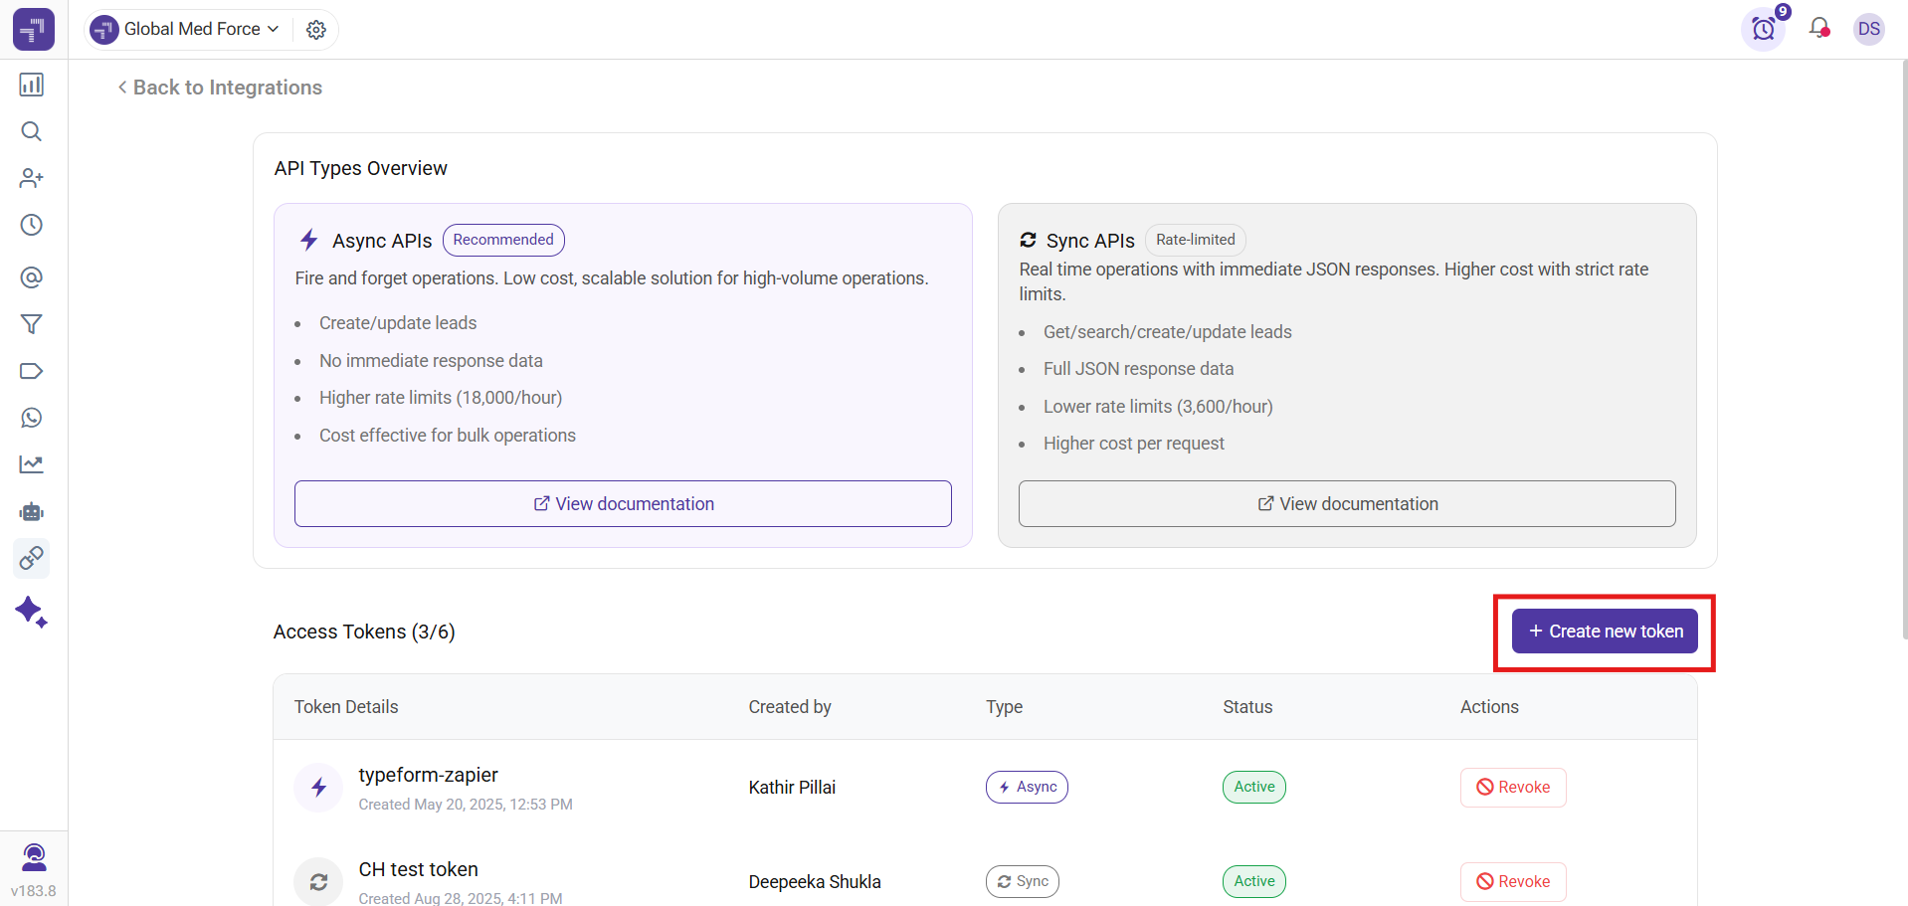Click the Async APIs lightning bolt icon

pyautogui.click(x=309, y=240)
